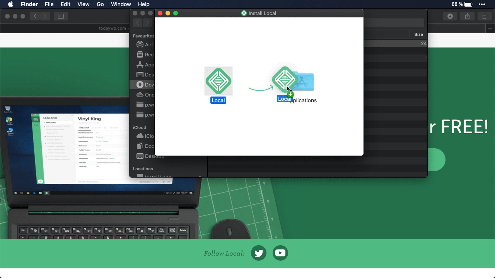
Task: Click the YouTube icon after Follow Local
Action: (x=280, y=253)
